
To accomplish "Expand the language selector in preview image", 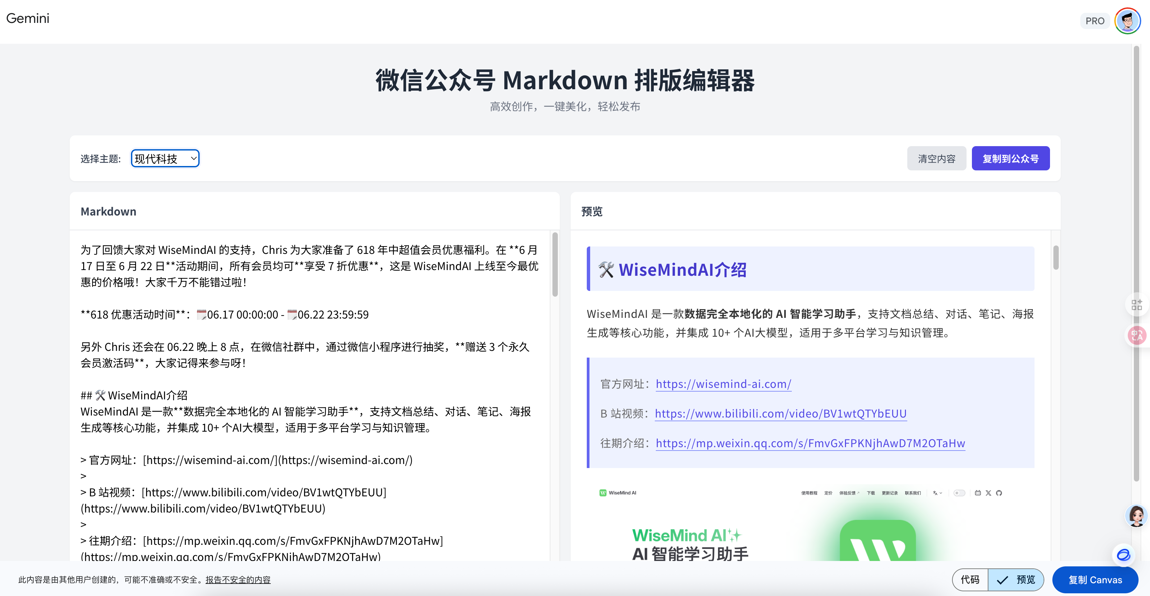I will pos(938,493).
